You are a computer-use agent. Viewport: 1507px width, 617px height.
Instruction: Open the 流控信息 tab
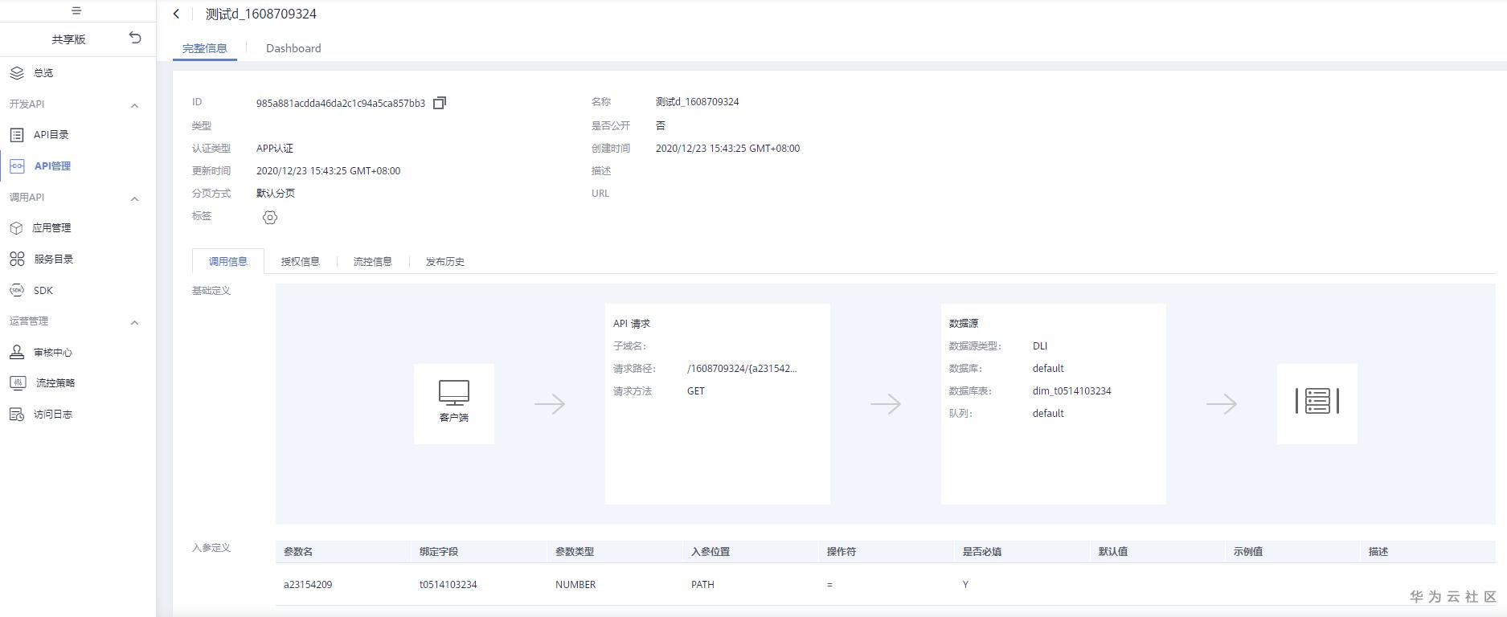[373, 261]
